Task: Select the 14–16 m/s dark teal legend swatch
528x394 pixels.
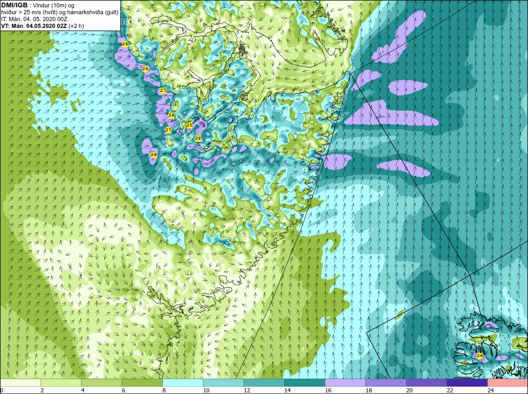Action: click(x=305, y=383)
